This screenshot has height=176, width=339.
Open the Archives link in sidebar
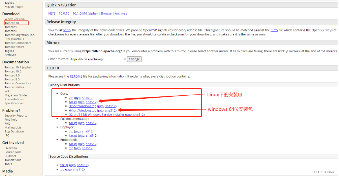[10, 55]
